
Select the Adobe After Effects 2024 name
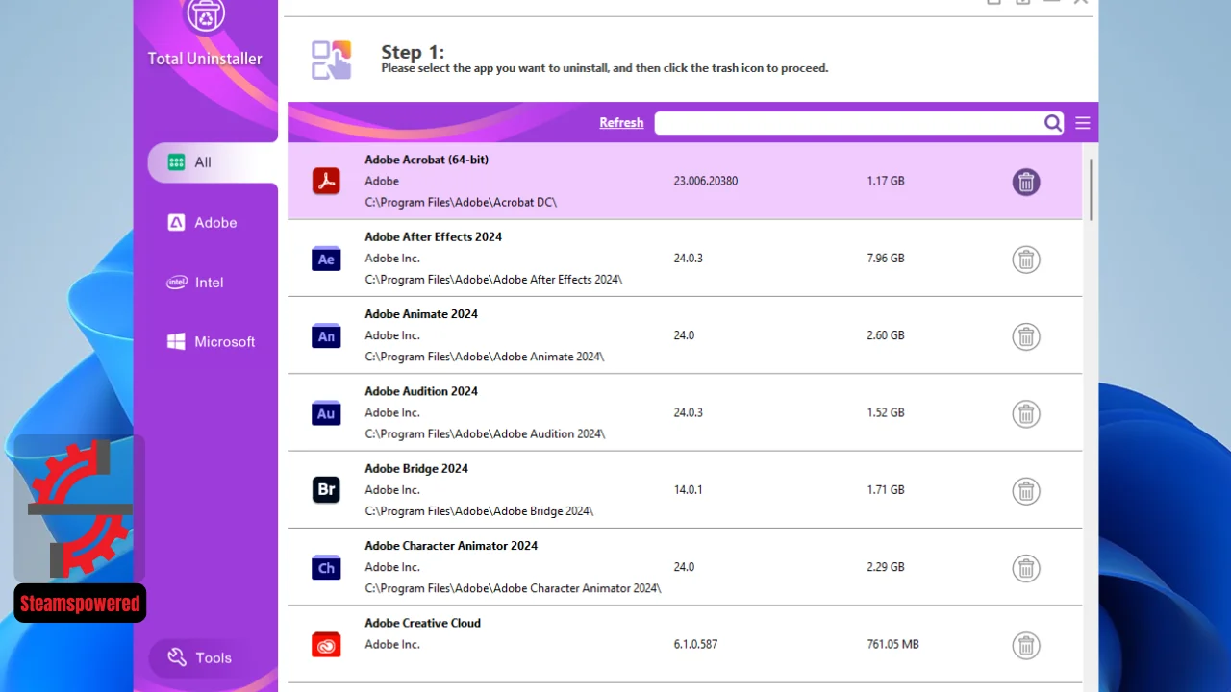pyautogui.click(x=433, y=236)
